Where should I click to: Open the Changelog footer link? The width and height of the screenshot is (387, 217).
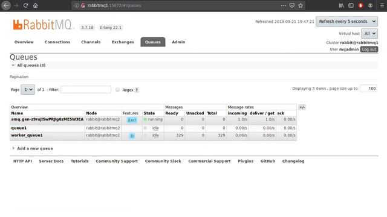(x=293, y=161)
